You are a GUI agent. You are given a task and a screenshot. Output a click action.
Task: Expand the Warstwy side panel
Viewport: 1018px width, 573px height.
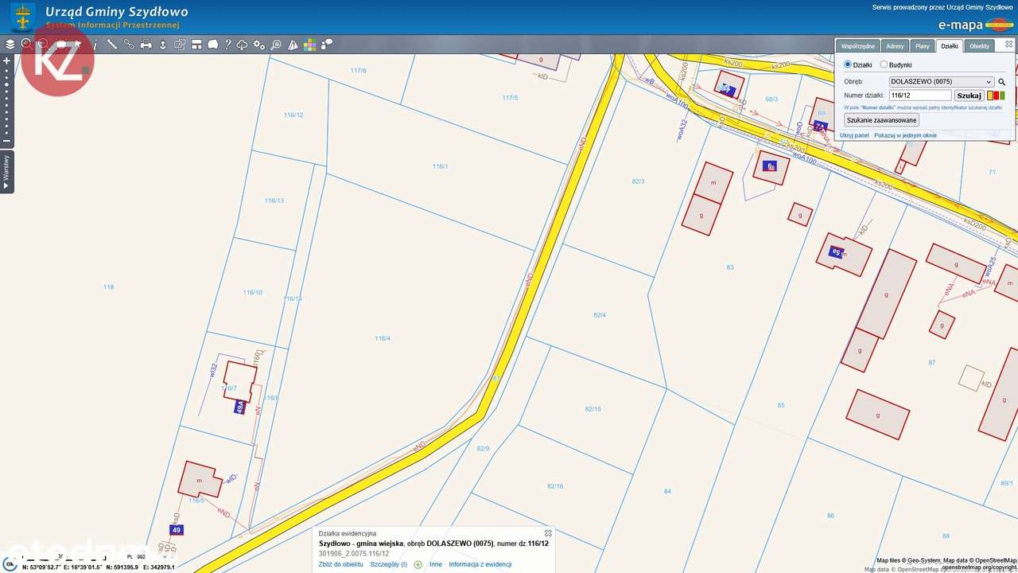coord(6,171)
